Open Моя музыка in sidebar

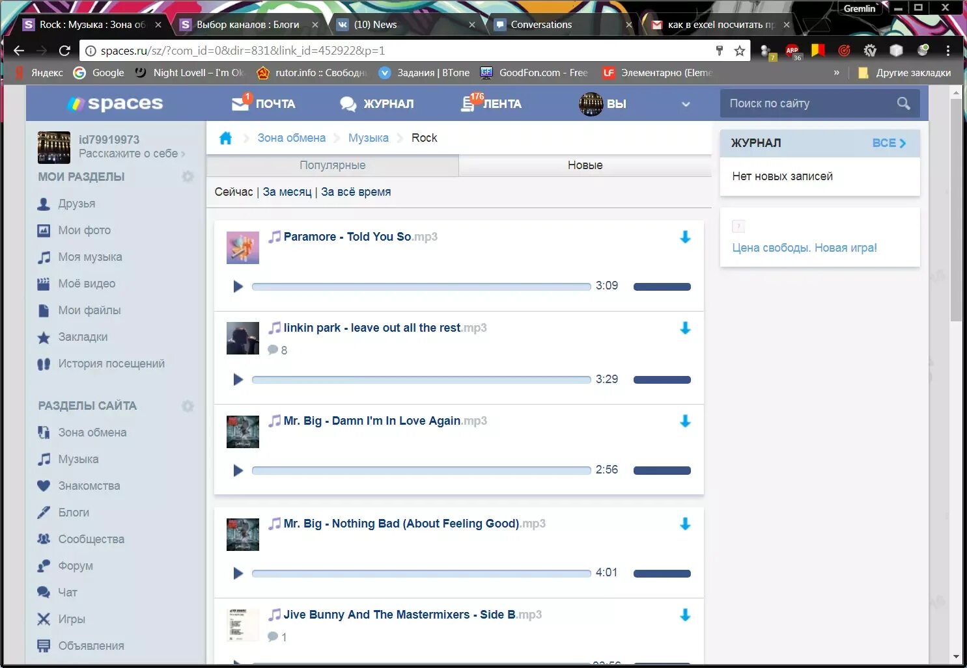pyautogui.click(x=90, y=257)
